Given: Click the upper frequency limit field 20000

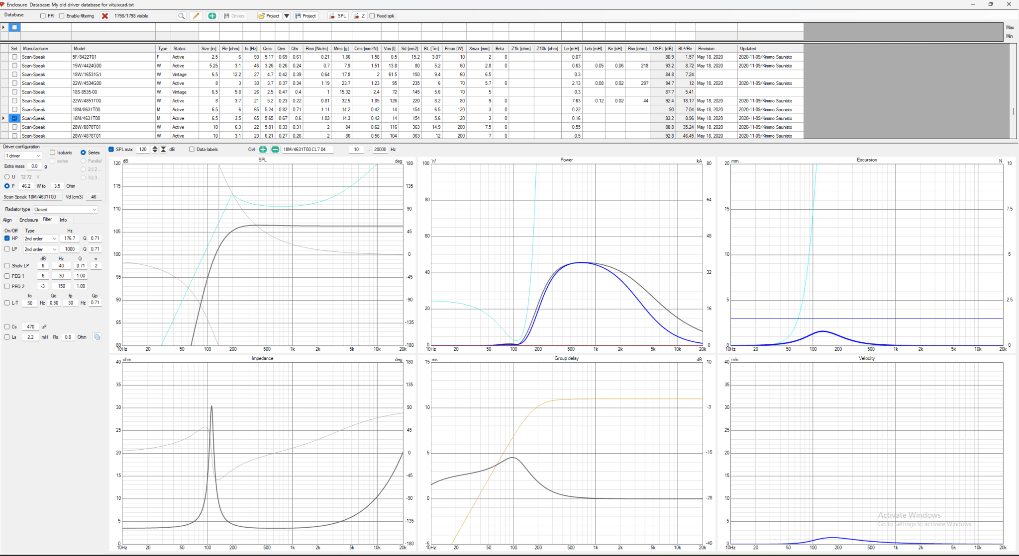Looking at the screenshot, I should coord(380,150).
